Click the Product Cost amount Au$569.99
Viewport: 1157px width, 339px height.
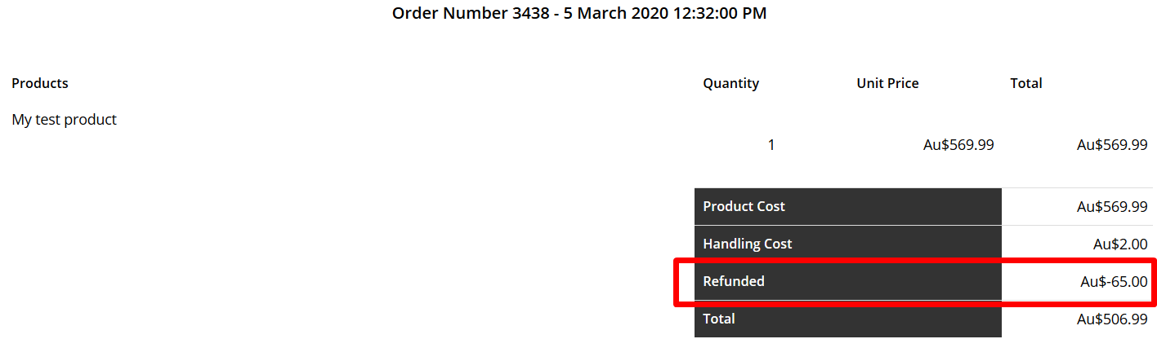tap(1112, 207)
